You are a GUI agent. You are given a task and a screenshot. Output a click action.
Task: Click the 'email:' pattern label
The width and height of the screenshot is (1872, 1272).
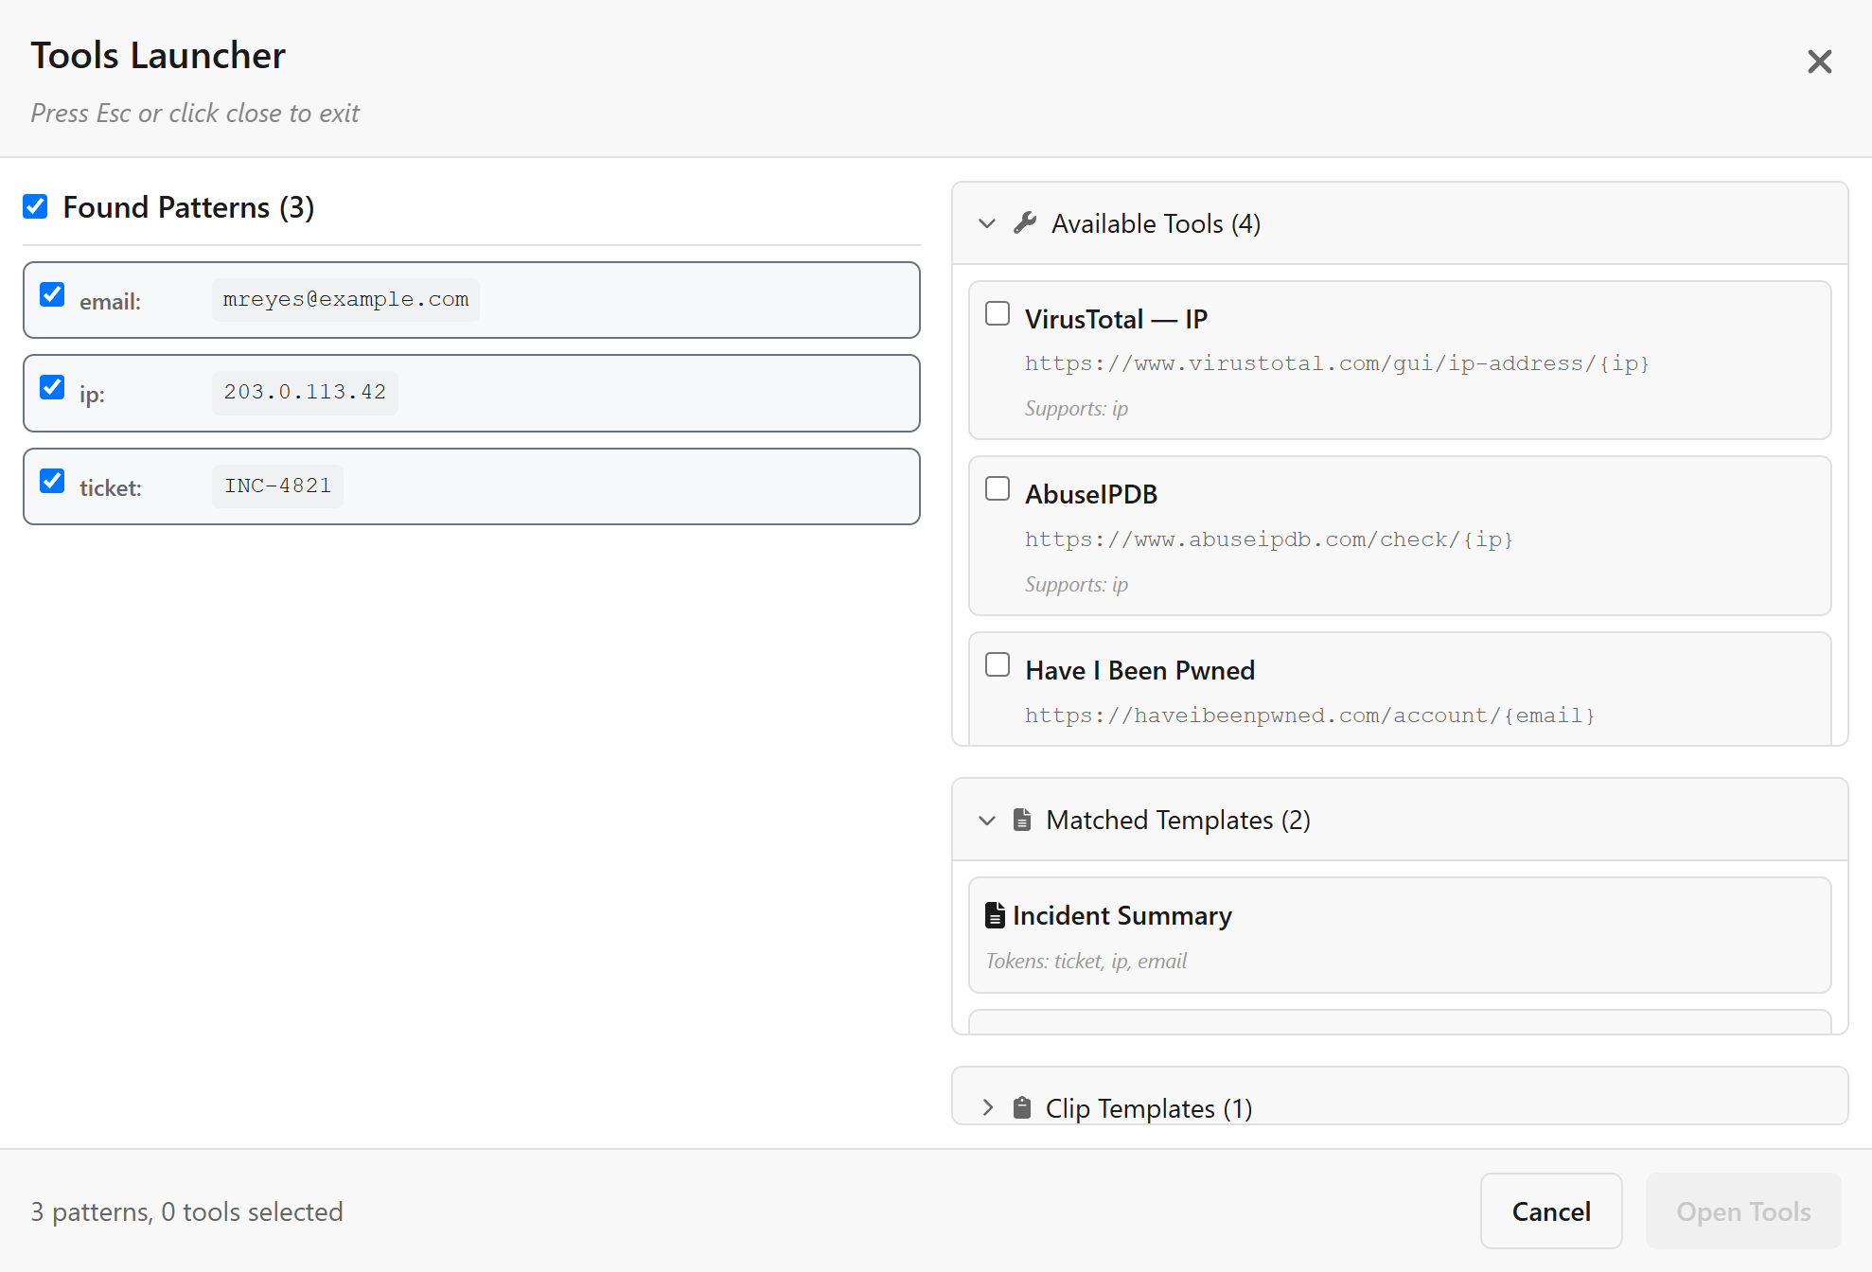click(110, 302)
